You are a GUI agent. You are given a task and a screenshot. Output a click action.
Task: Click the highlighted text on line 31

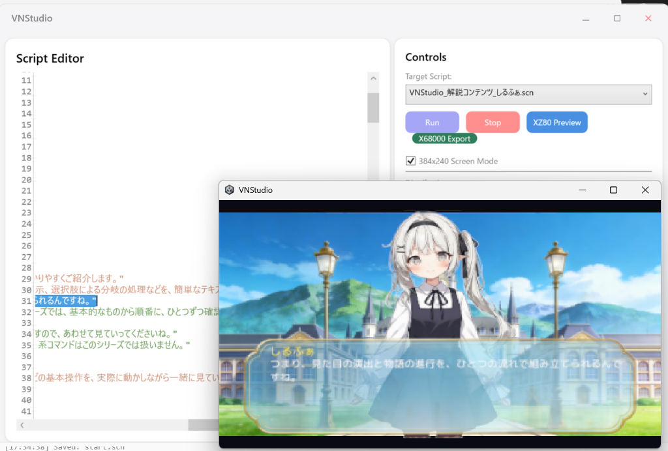(66, 301)
